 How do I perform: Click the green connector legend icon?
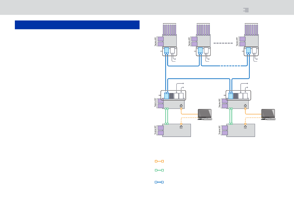pos(159,170)
